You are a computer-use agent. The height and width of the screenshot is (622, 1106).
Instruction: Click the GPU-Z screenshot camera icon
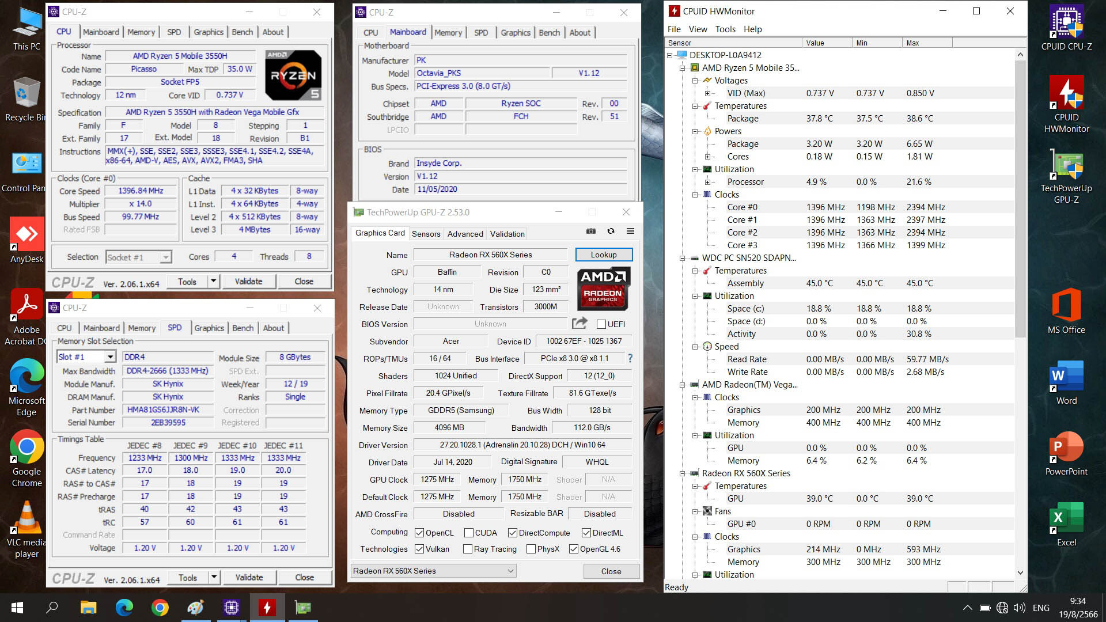[591, 232]
